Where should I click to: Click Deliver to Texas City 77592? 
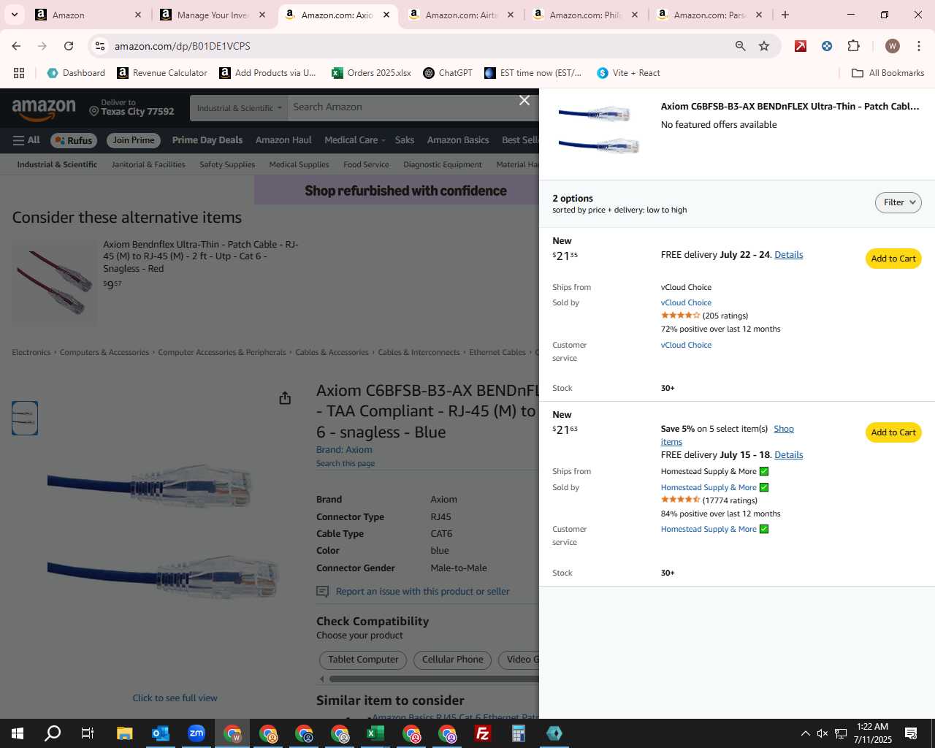pyautogui.click(x=131, y=108)
